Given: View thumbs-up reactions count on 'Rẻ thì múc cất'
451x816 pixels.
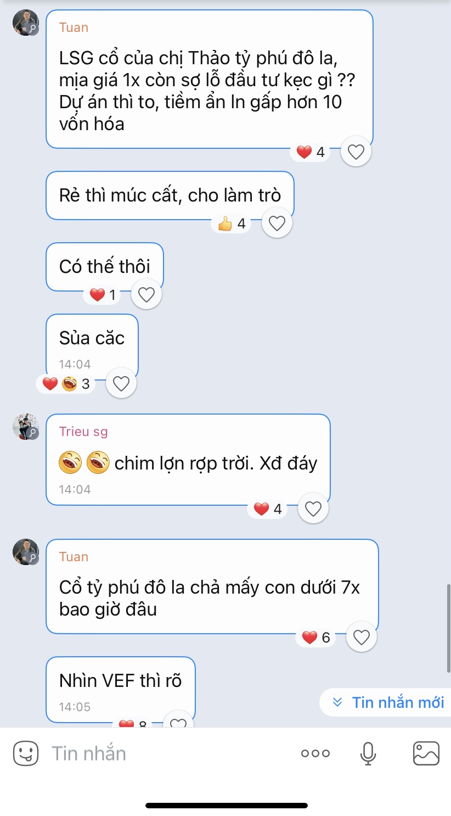Looking at the screenshot, I should [x=231, y=223].
